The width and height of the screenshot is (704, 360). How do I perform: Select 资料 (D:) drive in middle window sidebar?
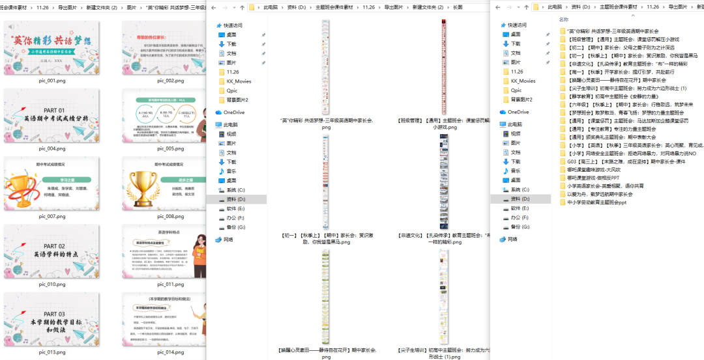coord(236,199)
